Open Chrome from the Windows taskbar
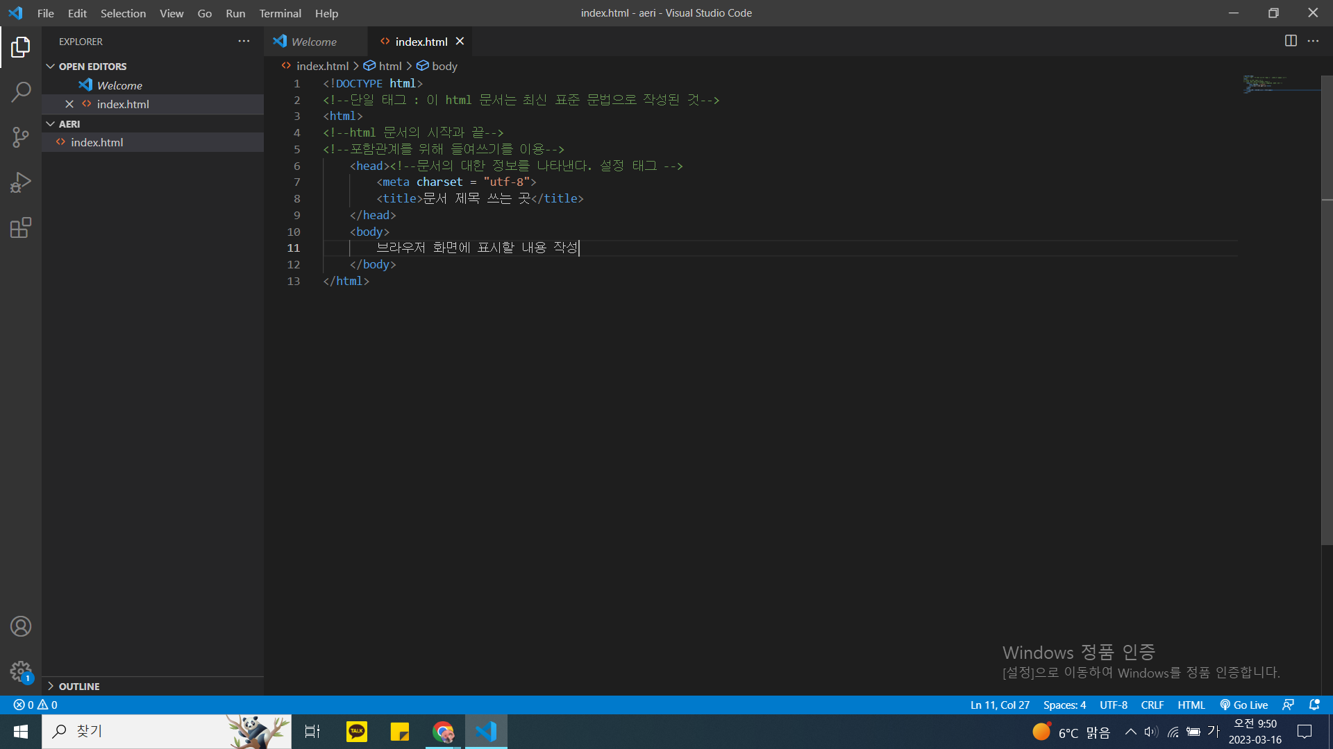Image resolution: width=1333 pixels, height=749 pixels. coord(443,732)
